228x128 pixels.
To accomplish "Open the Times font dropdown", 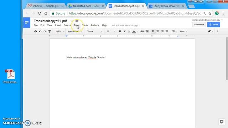I will tap(94, 31).
